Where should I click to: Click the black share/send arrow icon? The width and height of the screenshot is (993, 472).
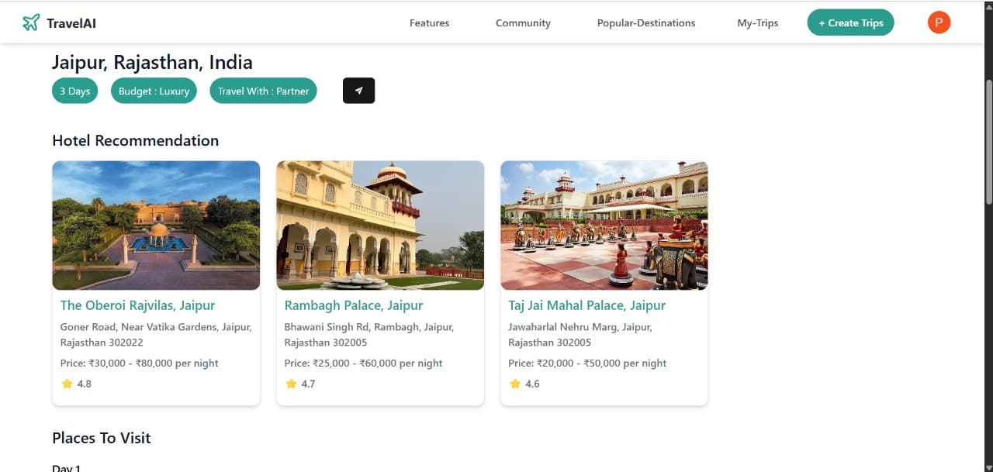(358, 91)
